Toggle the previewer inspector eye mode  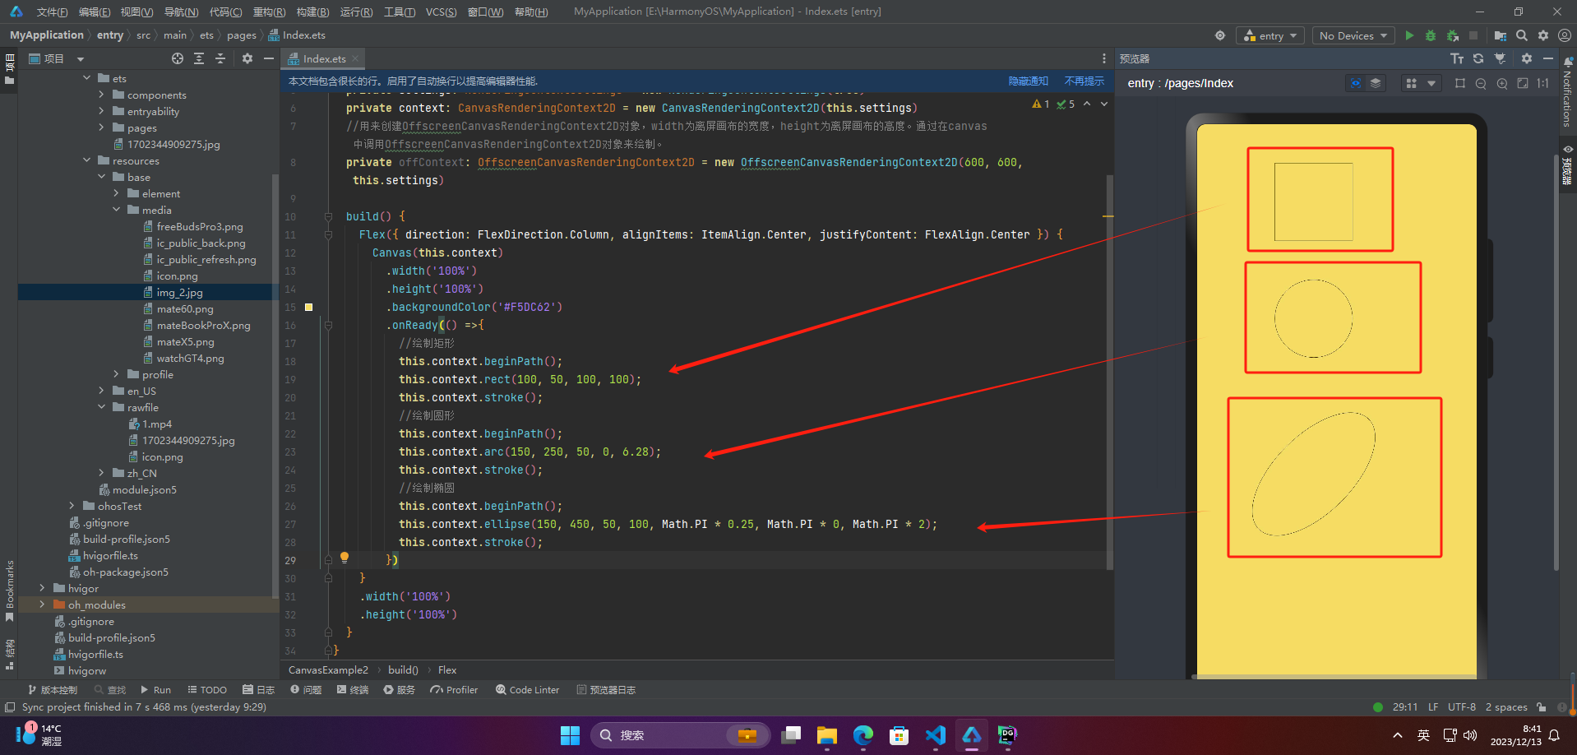pos(1356,83)
